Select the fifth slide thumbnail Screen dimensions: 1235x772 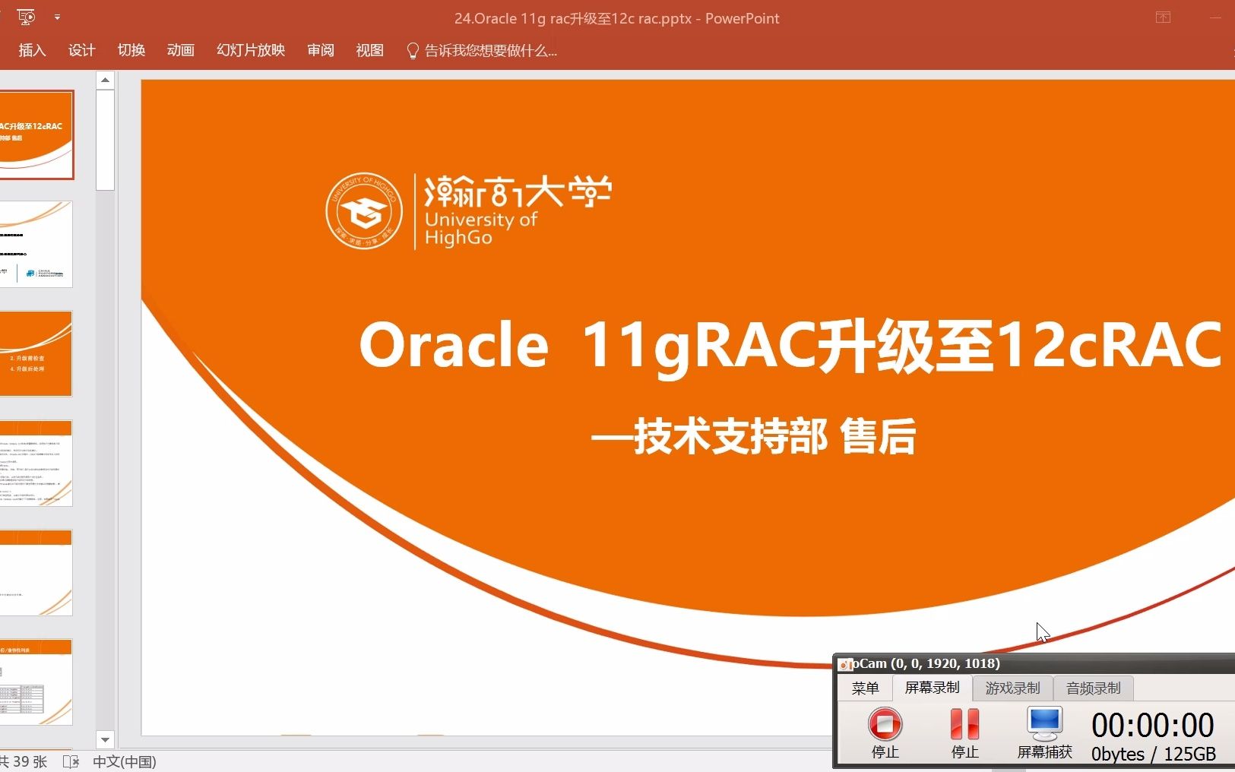tap(36, 573)
